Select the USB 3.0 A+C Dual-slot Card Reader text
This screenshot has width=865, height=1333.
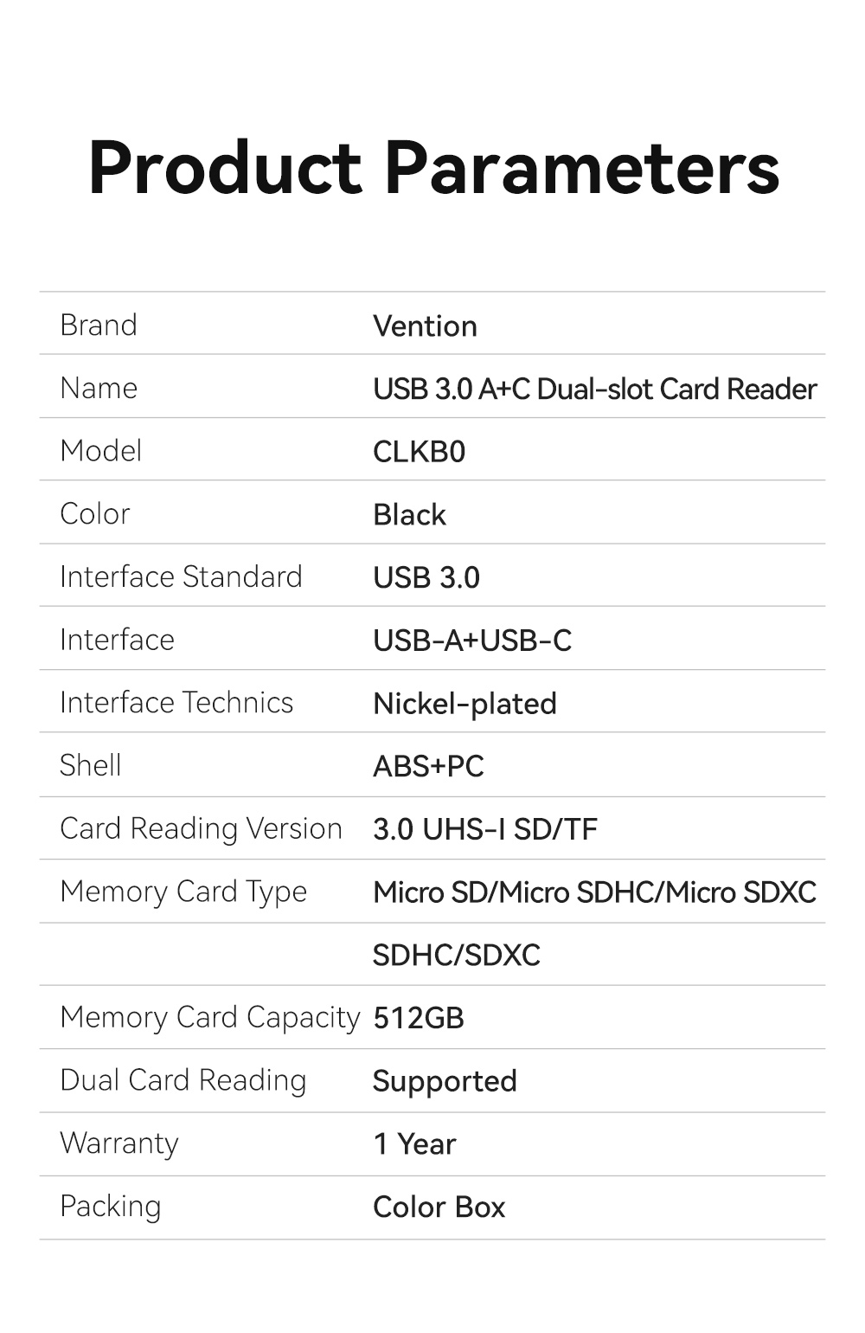tap(594, 390)
